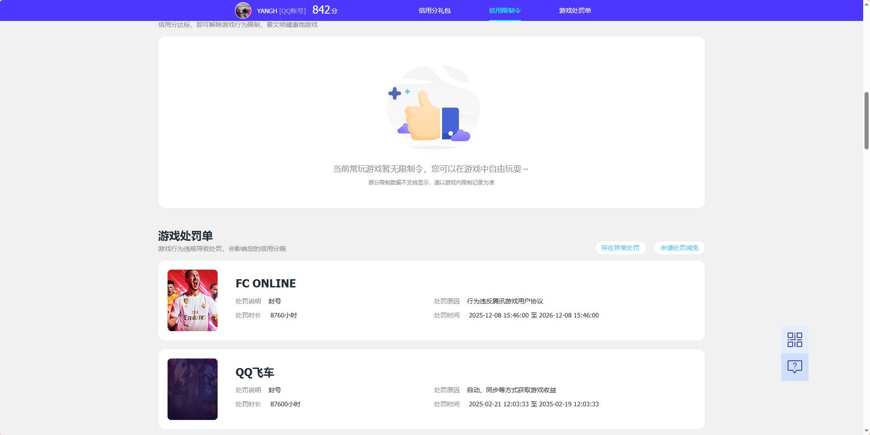The image size is (870, 435).
Task: Open the help question floating icon
Action: click(x=794, y=367)
